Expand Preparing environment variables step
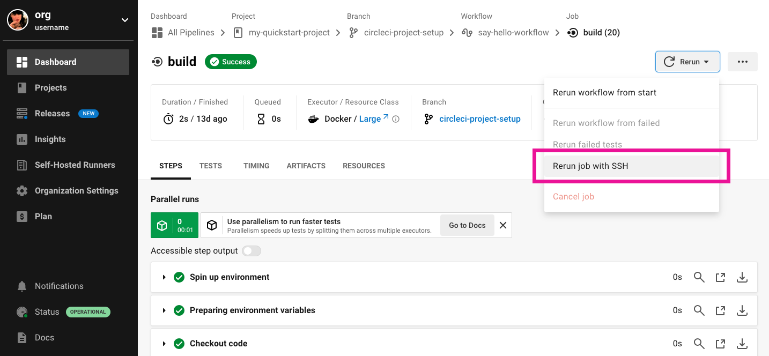 (x=164, y=310)
